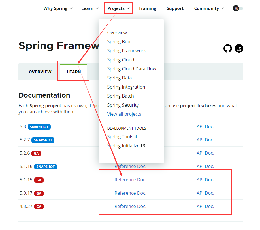260x230 pixels.
Task: Collapse the Projects dropdown menu
Action: (118, 8)
